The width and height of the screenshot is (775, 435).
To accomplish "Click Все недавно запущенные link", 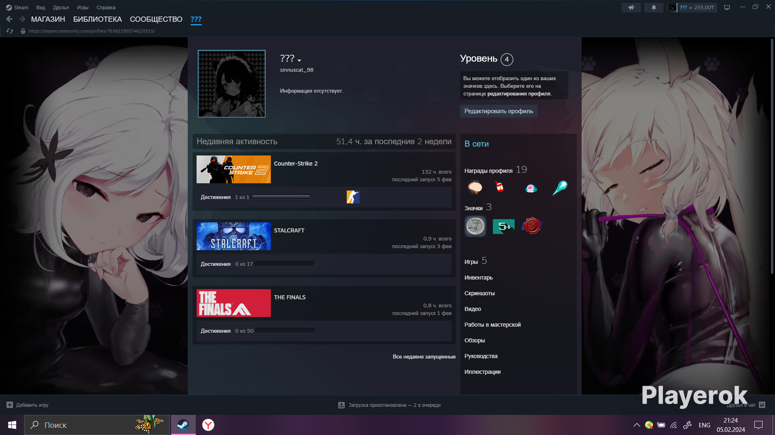I will pos(424,357).
